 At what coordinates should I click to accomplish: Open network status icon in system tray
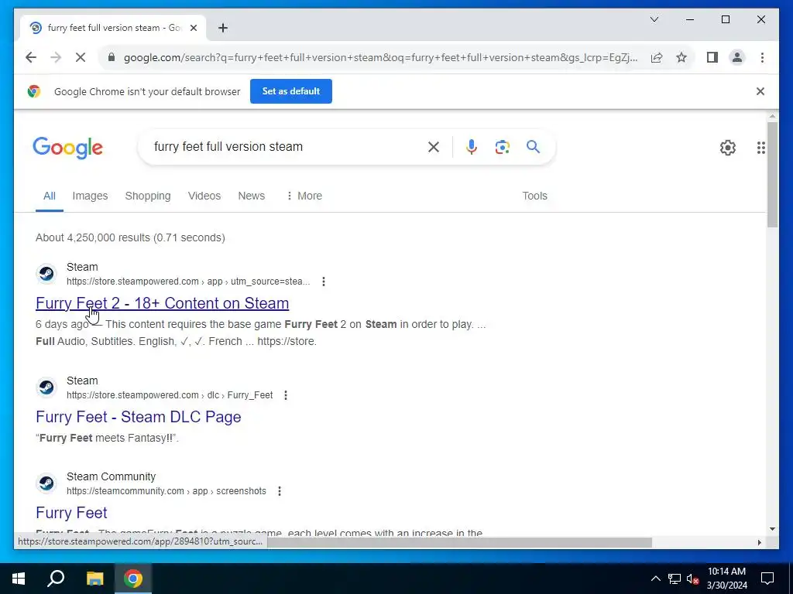[x=675, y=579]
